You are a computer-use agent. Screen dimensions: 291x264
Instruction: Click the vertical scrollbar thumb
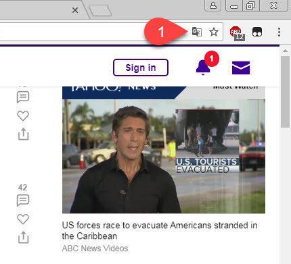pyautogui.click(x=285, y=92)
